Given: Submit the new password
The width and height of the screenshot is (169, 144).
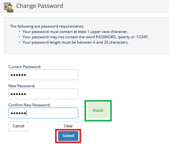Looking at the screenshot, I should click(68, 136).
